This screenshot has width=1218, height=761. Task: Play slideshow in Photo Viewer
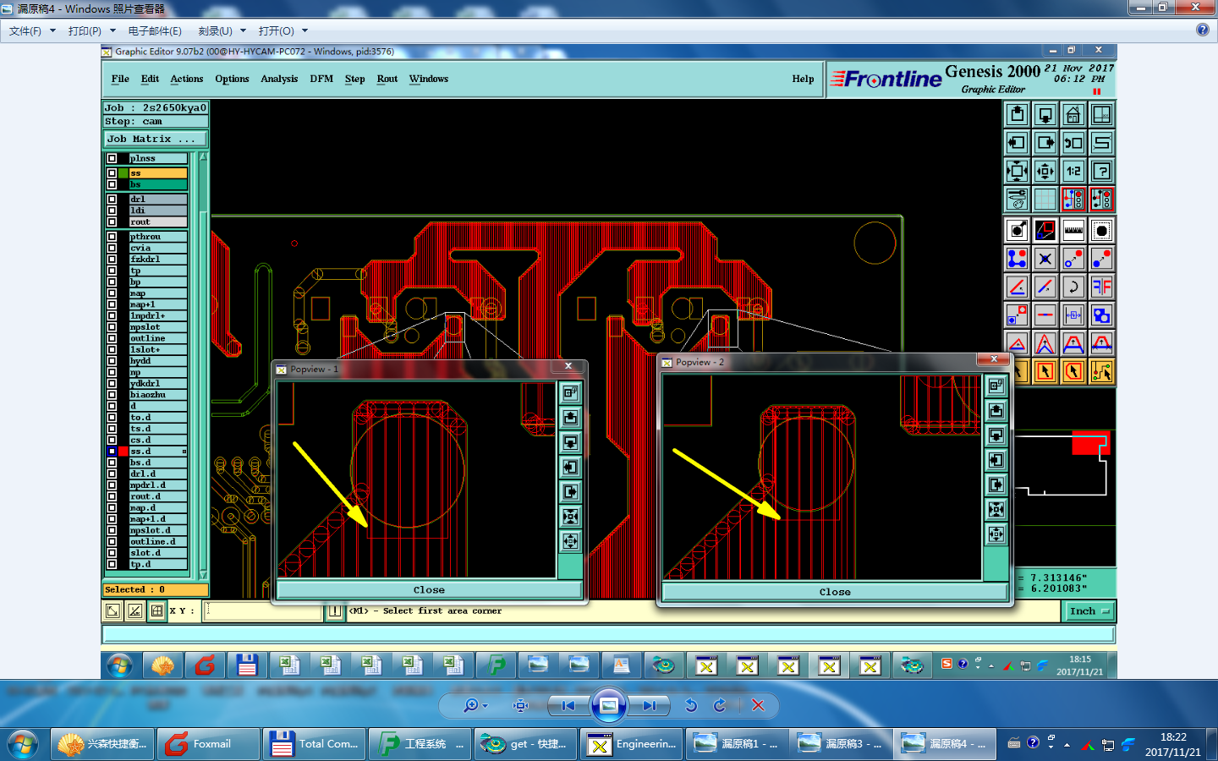pos(608,705)
